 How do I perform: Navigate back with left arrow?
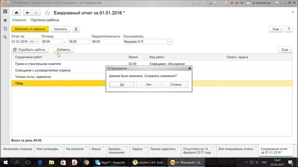(x=27, y=13)
